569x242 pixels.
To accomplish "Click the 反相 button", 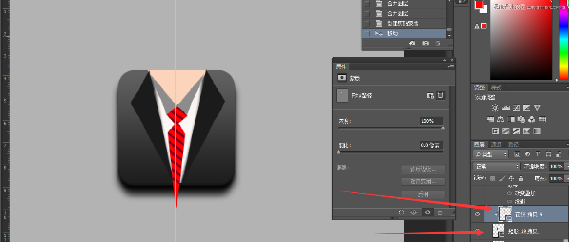I will pos(423,194).
